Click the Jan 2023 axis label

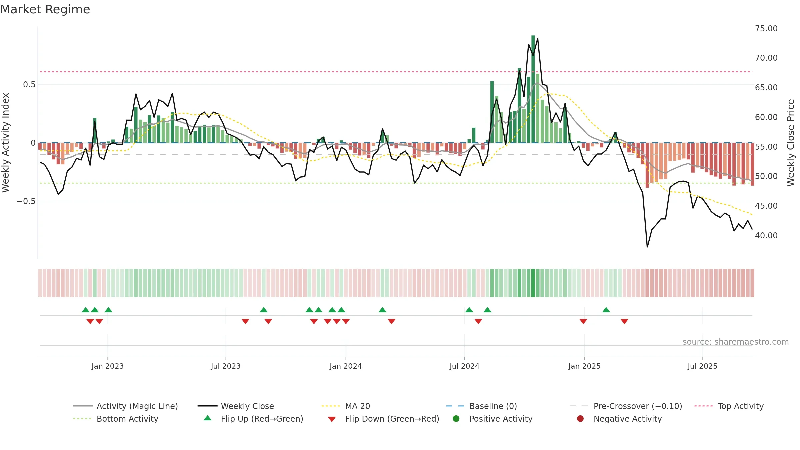click(x=108, y=366)
